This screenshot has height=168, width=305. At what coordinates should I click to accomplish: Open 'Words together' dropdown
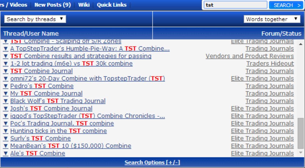point(272,19)
